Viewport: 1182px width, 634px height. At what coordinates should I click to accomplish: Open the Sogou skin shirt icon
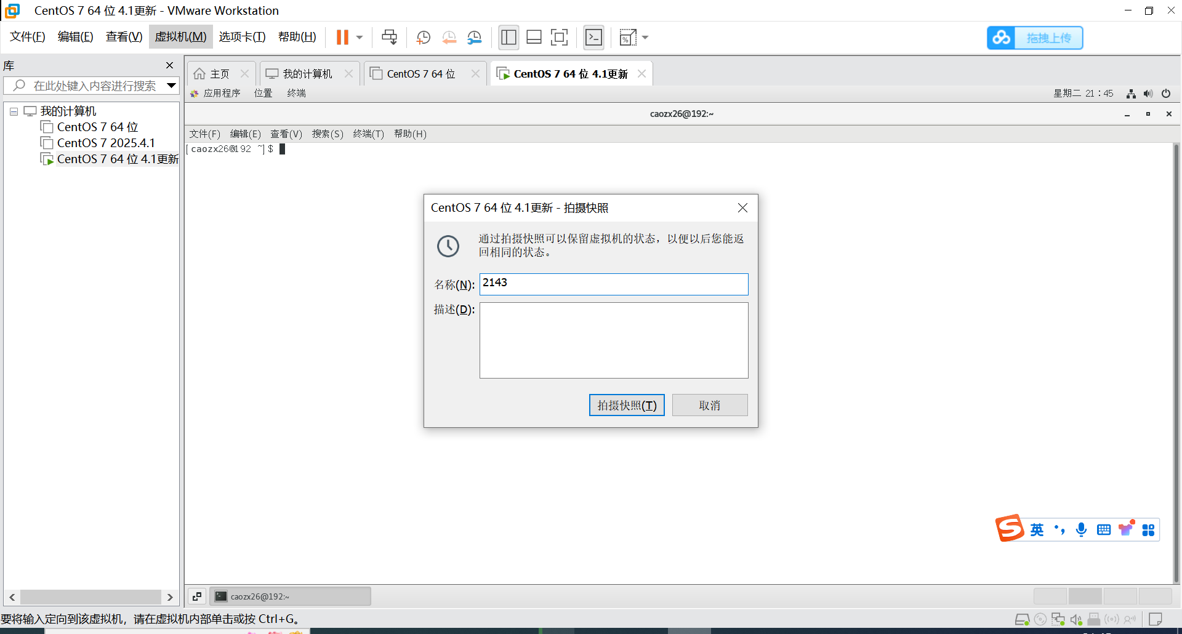pyautogui.click(x=1126, y=529)
